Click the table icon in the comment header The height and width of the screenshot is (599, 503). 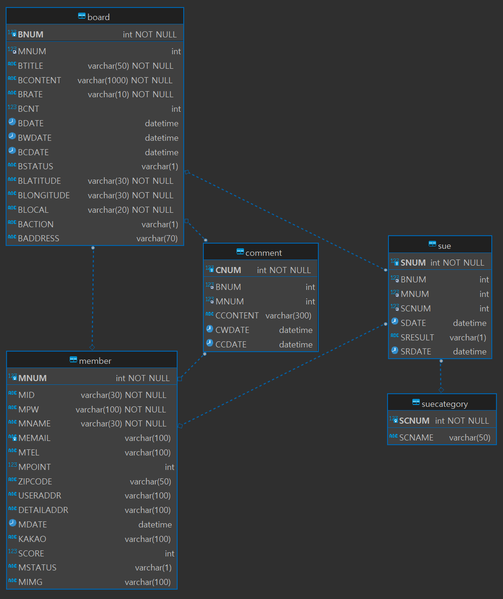click(x=240, y=253)
